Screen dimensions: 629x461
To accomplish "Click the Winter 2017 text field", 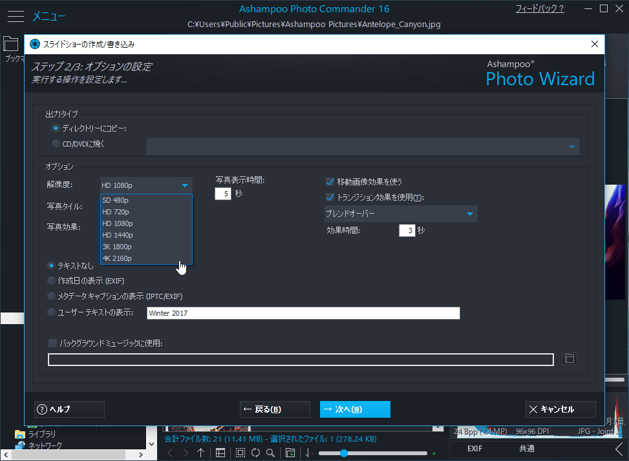I will (303, 313).
